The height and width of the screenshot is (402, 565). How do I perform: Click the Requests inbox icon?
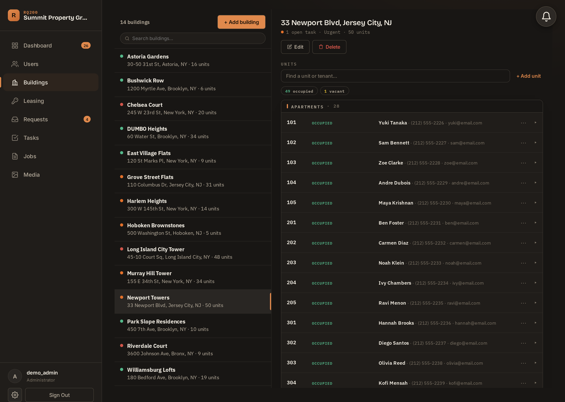(x=15, y=119)
